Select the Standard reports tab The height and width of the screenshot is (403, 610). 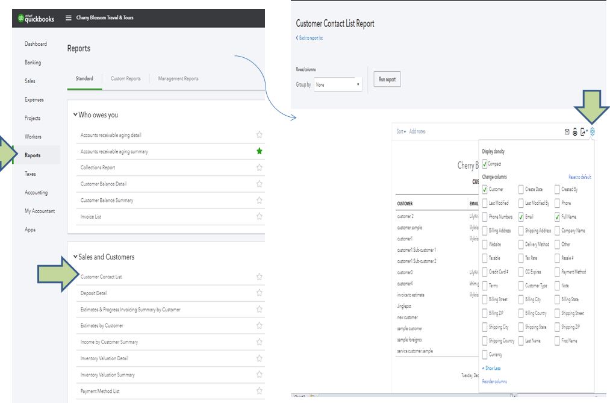tap(84, 78)
